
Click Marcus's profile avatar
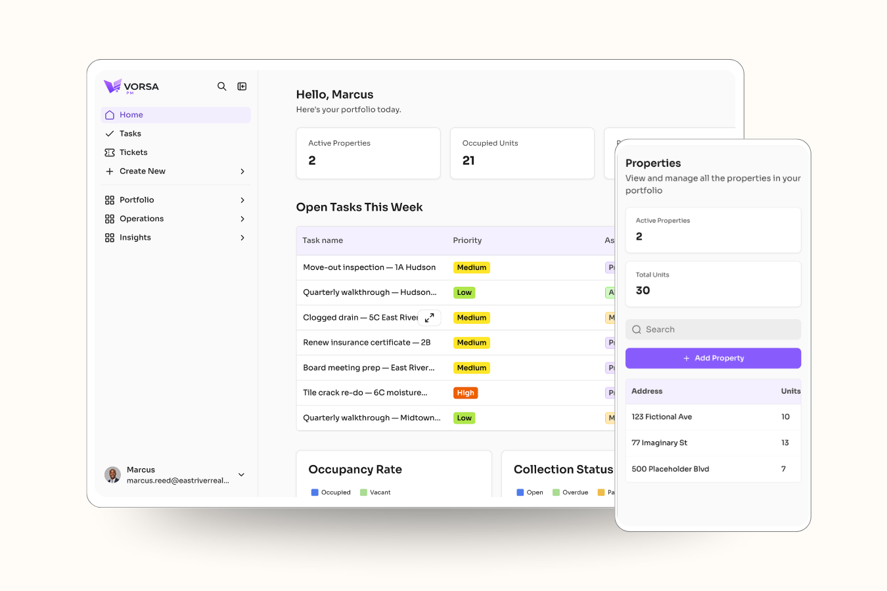[112, 475]
